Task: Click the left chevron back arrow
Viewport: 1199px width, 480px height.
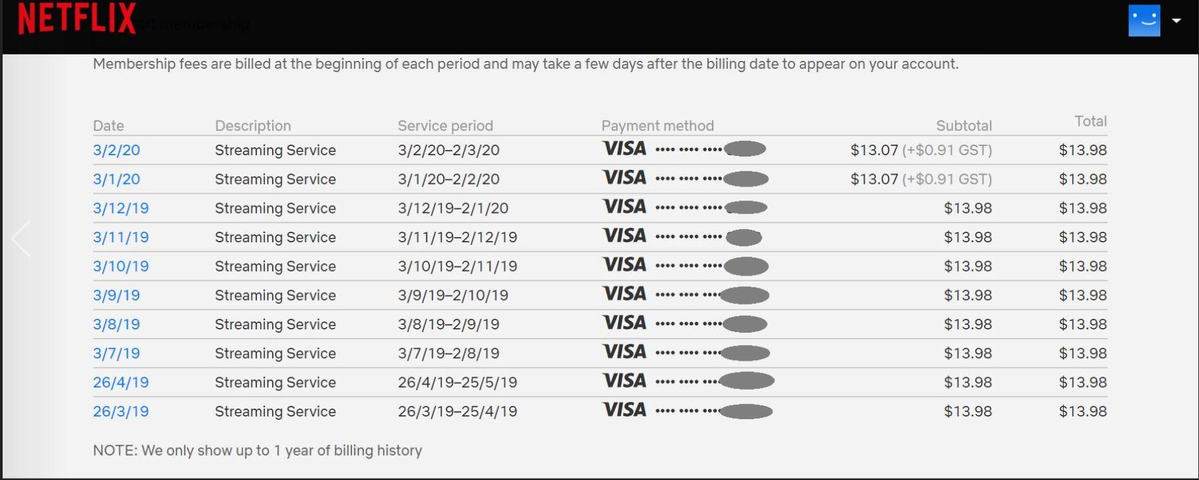Action: click(x=22, y=239)
